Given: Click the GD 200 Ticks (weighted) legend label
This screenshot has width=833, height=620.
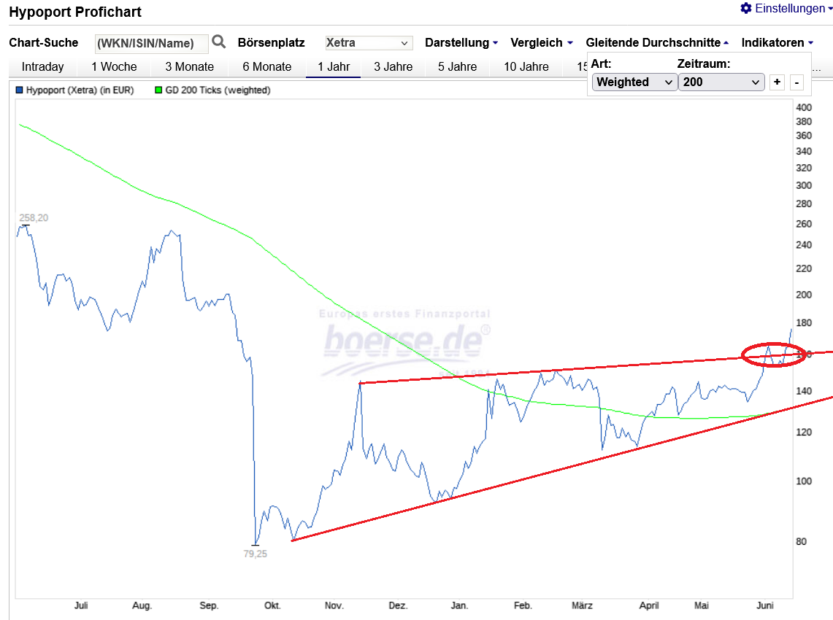Looking at the screenshot, I should click(218, 90).
